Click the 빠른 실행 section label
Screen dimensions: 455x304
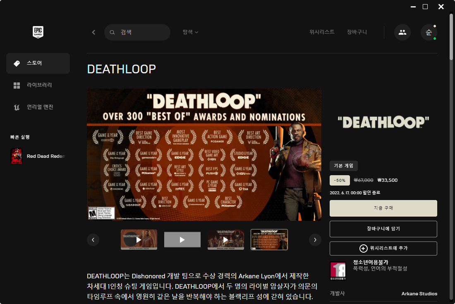coord(20,137)
